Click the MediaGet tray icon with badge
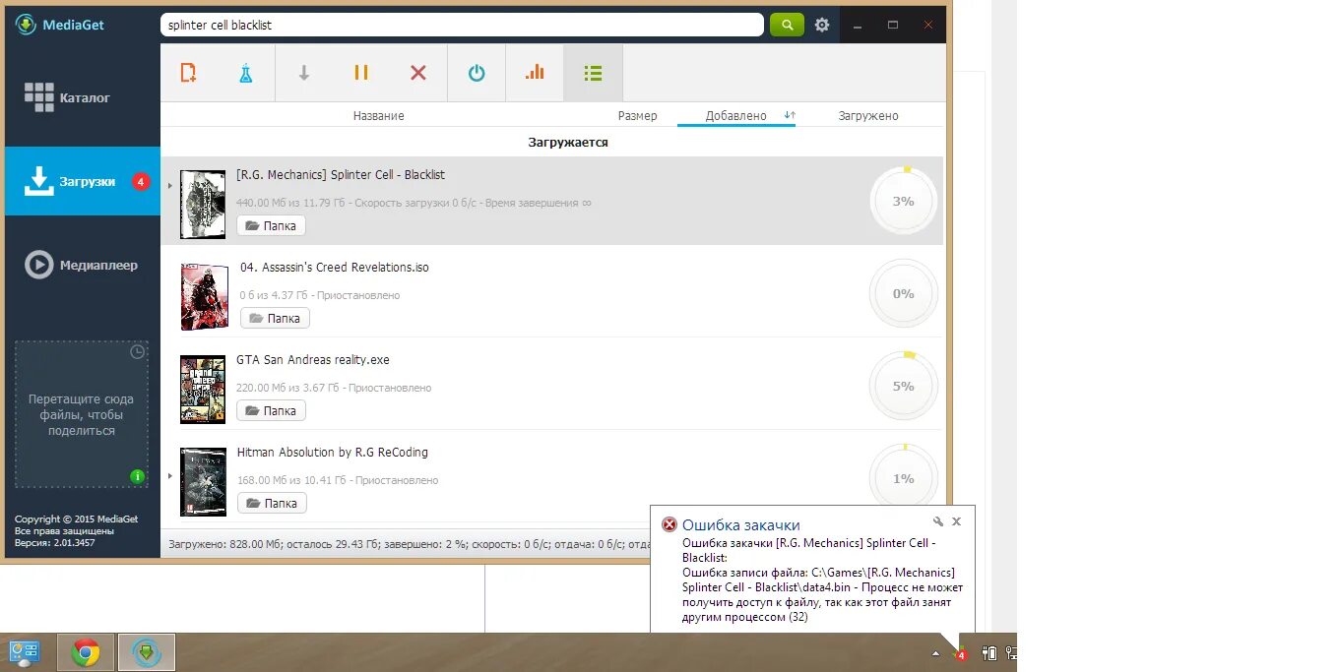The image size is (1339, 672). coord(960,653)
